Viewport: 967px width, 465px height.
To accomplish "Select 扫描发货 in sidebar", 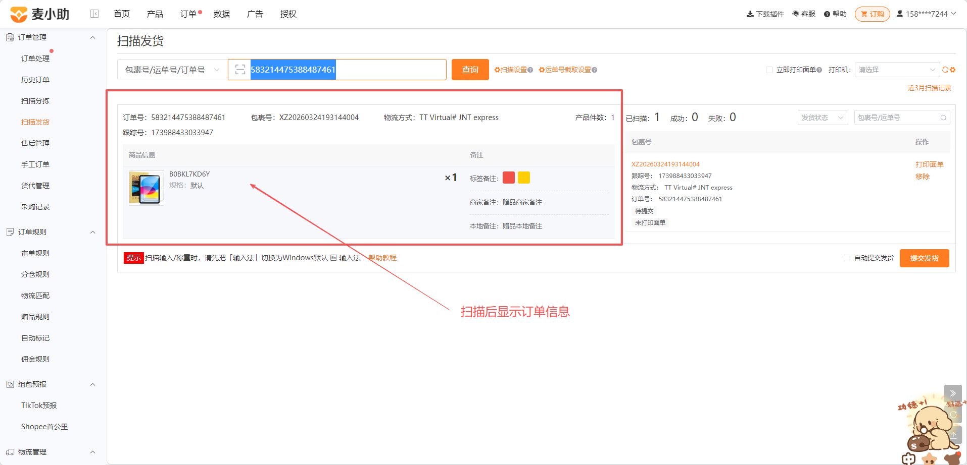I will [35, 122].
